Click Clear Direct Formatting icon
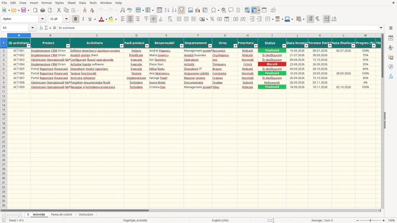 (92, 10)
